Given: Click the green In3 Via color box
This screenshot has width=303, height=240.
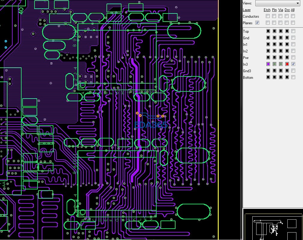Looking at the screenshot, I should coord(281,64).
